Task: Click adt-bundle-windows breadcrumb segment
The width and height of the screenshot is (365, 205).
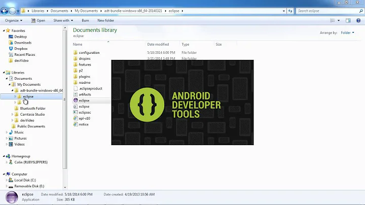Action: click(x=133, y=11)
